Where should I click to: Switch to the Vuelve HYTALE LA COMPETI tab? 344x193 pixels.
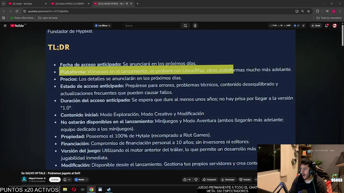pyautogui.click(x=70, y=3)
